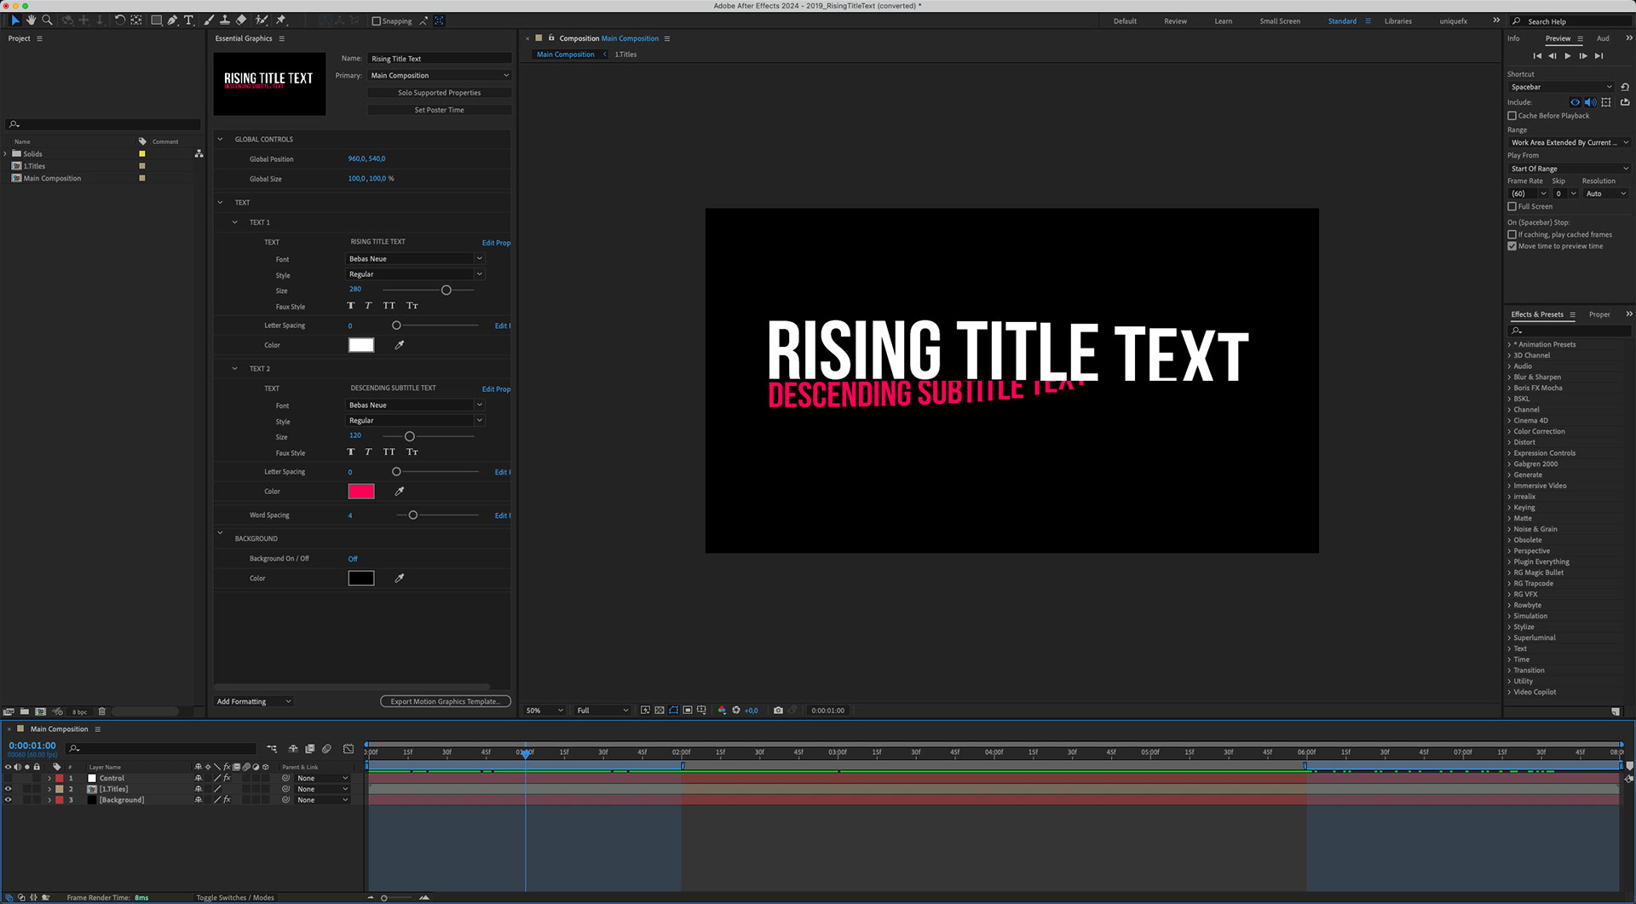Select the Hand tool
The image size is (1636, 904).
click(31, 20)
